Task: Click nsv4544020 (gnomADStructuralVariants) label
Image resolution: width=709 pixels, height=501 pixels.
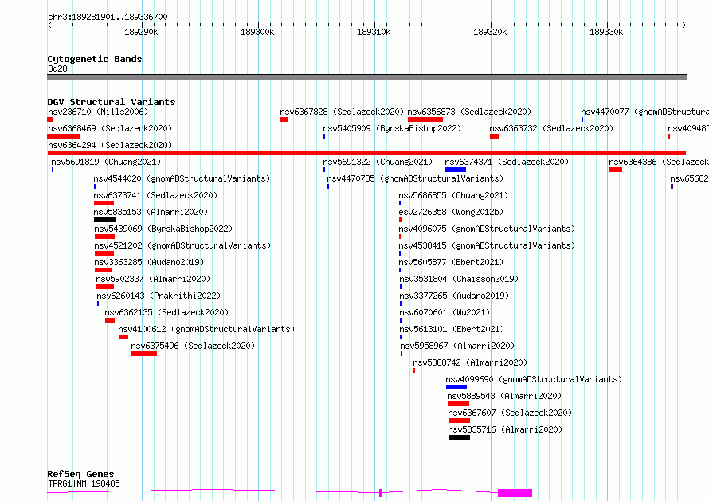Action: [x=182, y=178]
